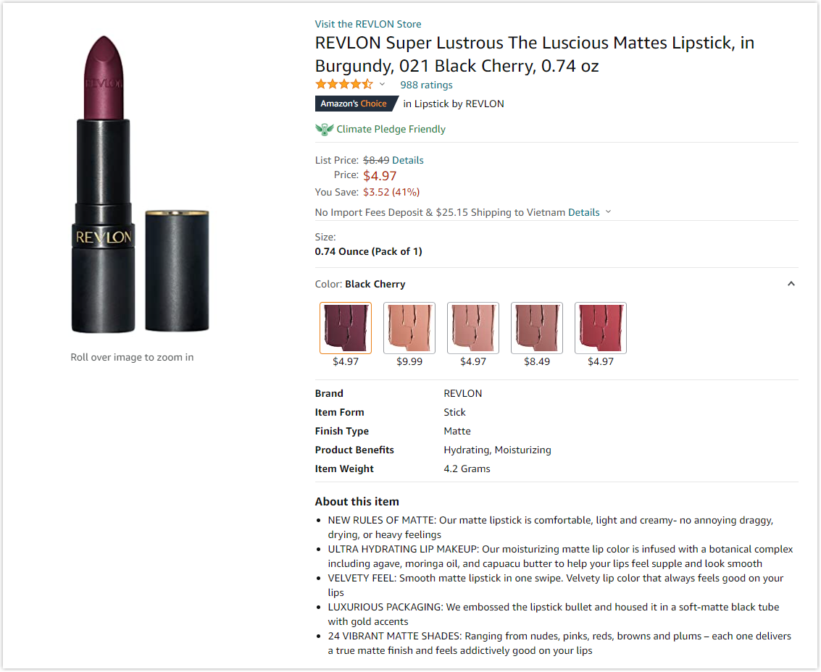
Task: Click the Climate Pledge Friendly leaf icon
Action: [324, 129]
